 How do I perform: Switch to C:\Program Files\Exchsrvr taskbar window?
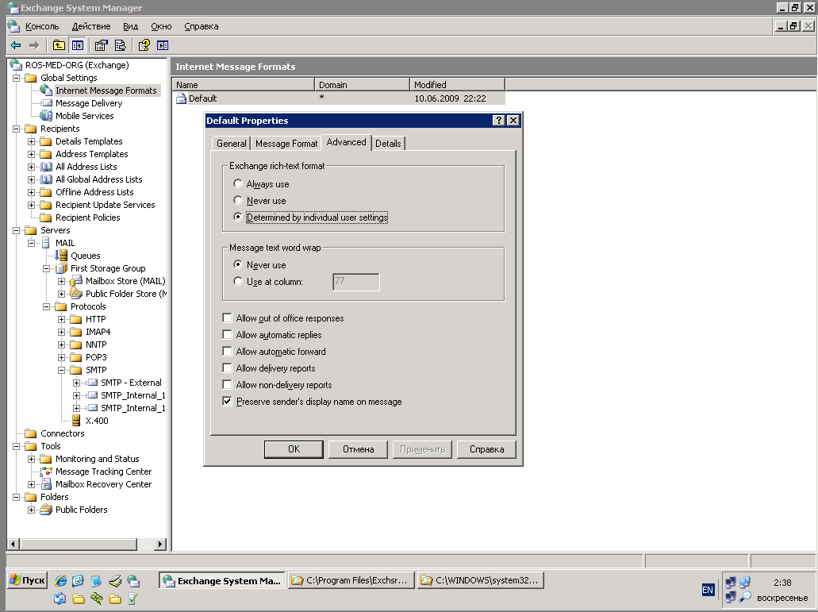click(x=351, y=580)
